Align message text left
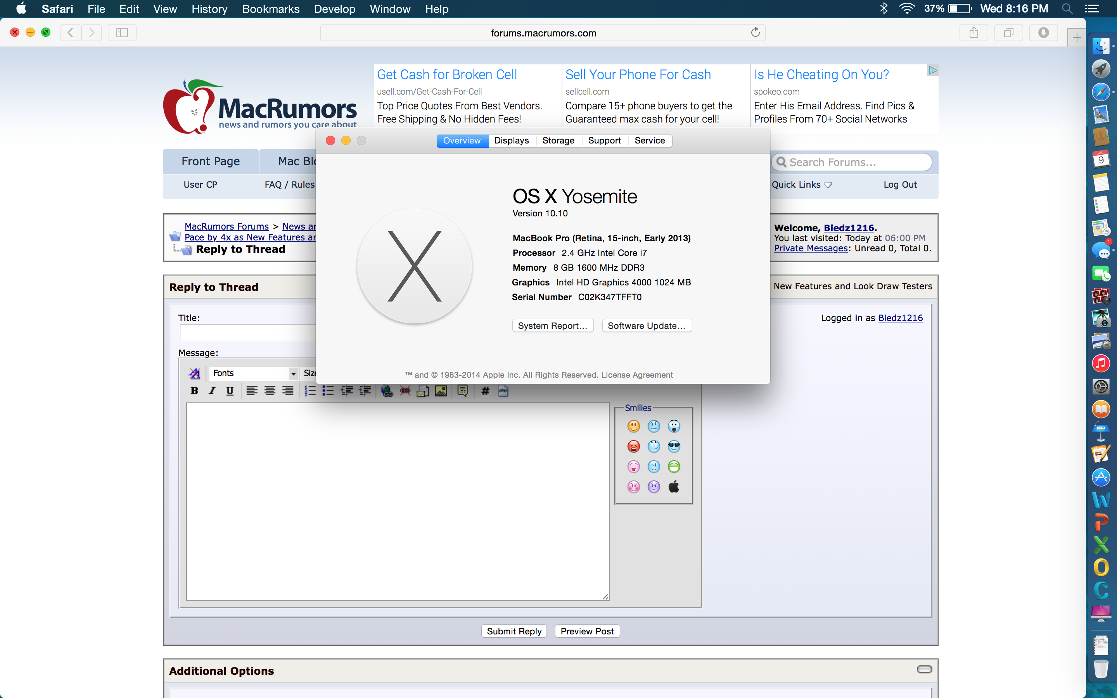The width and height of the screenshot is (1117, 698). tap(252, 391)
